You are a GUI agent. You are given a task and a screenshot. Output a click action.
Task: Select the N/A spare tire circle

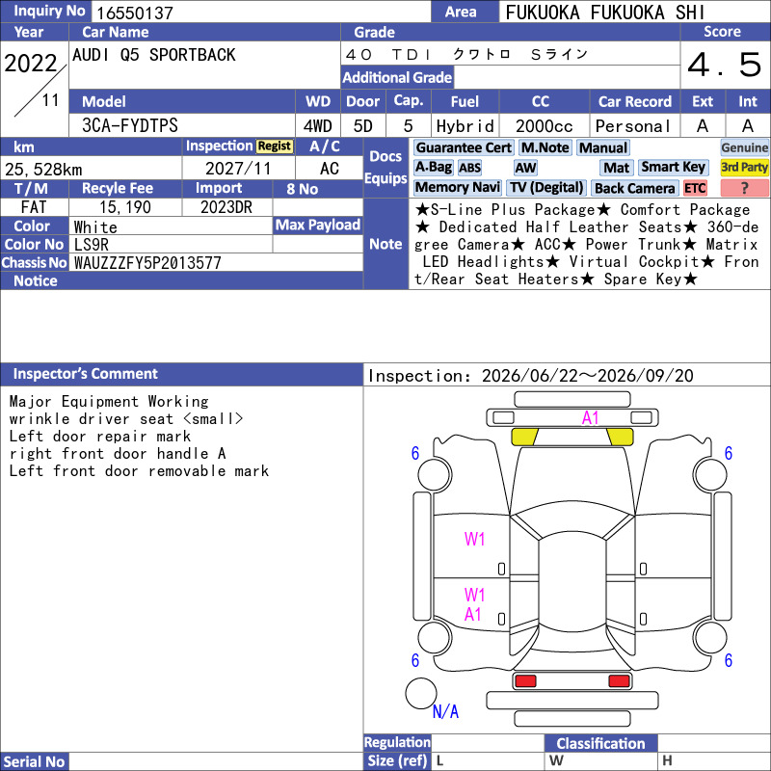(421, 693)
